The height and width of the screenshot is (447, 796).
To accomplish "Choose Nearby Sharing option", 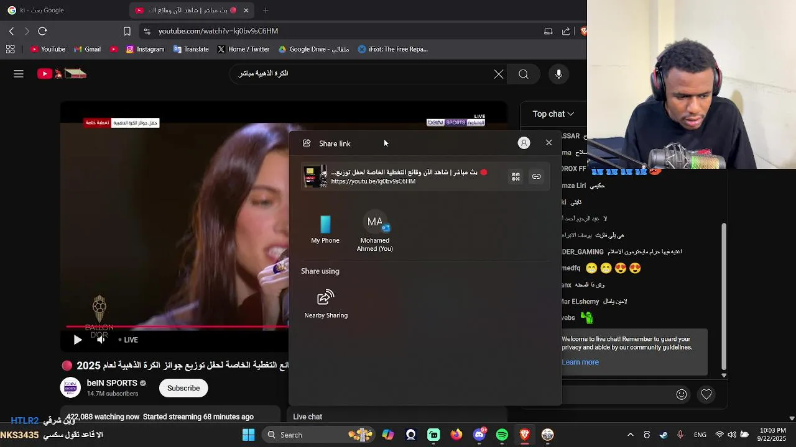I will point(326,304).
